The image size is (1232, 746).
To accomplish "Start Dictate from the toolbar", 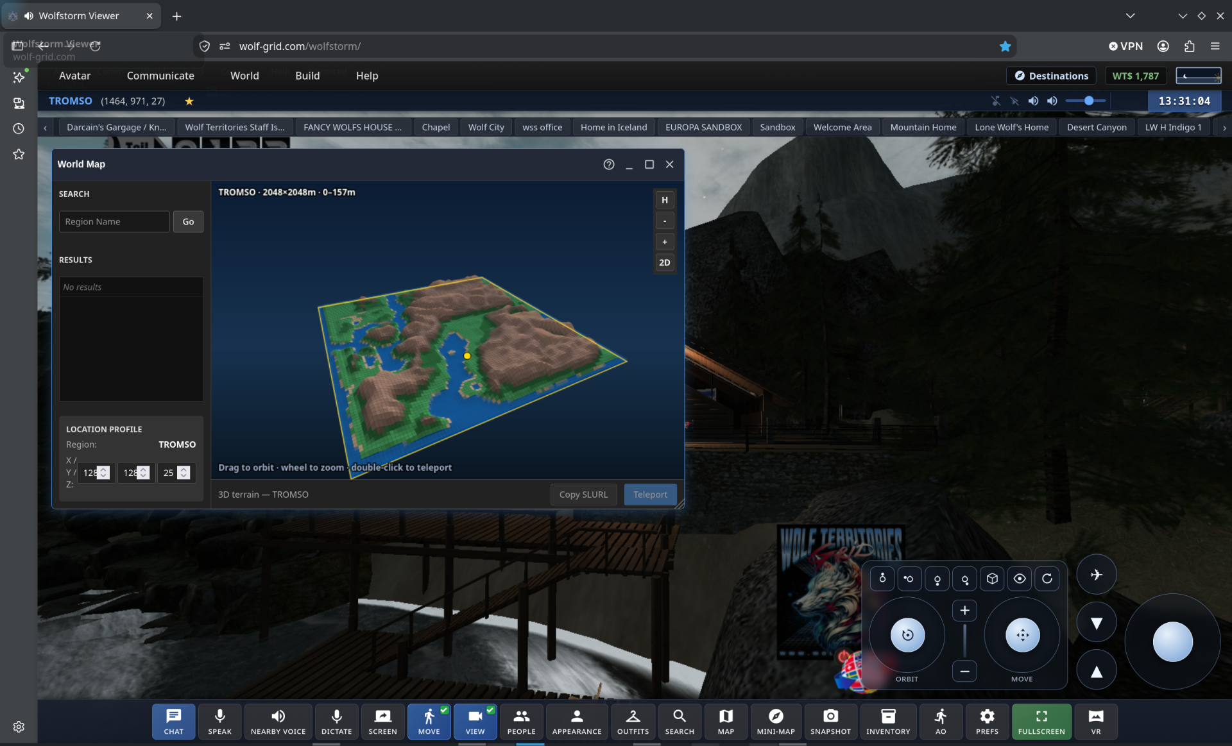I will (336, 722).
